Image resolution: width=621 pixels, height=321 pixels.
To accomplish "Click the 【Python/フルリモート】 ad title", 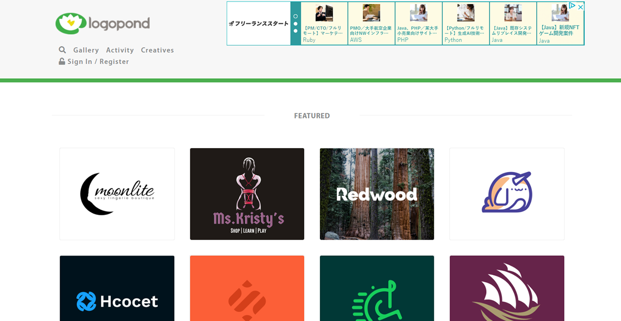I will point(465,31).
